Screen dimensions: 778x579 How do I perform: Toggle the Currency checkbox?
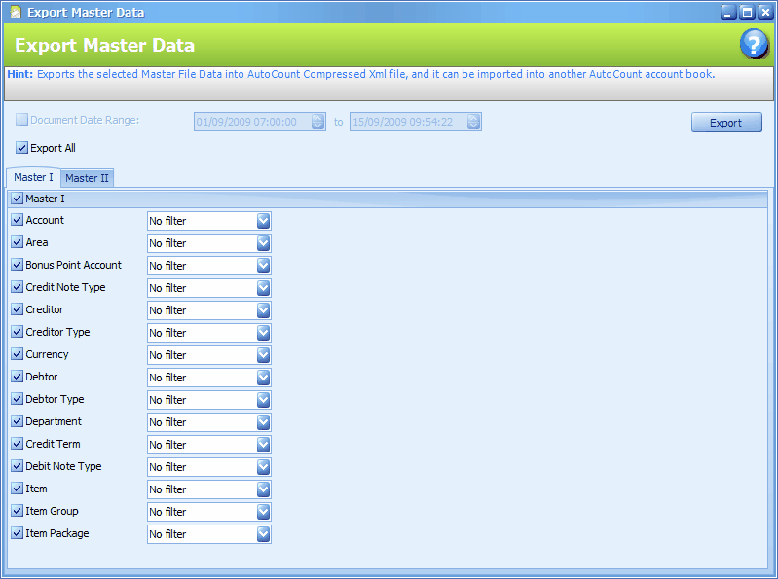pos(17,354)
